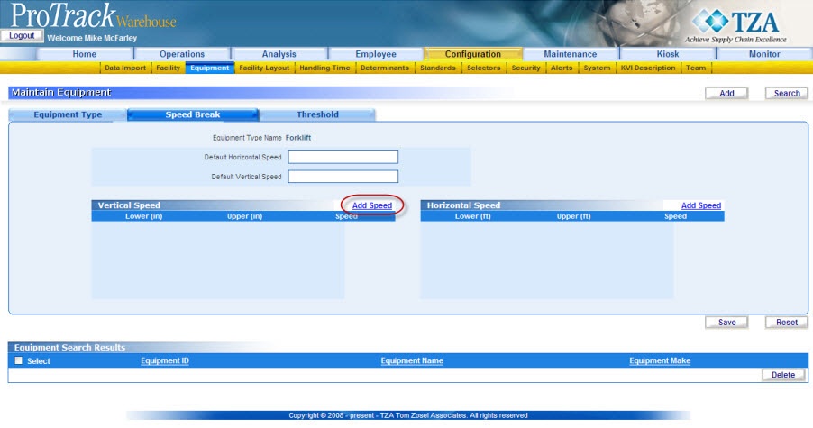Select the Configuration menu tab
The width and height of the screenshot is (813, 428).
click(473, 54)
